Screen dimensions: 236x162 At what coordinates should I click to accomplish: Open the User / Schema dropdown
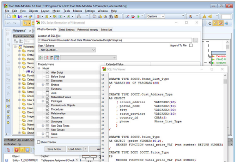[x=67, y=50]
